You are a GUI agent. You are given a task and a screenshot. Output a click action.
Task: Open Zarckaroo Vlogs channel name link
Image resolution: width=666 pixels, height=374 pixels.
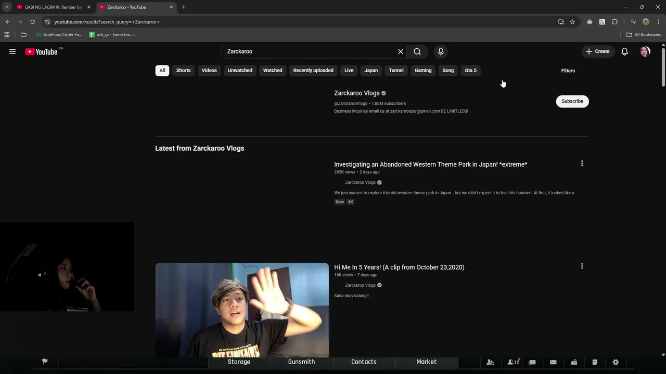coord(357,93)
